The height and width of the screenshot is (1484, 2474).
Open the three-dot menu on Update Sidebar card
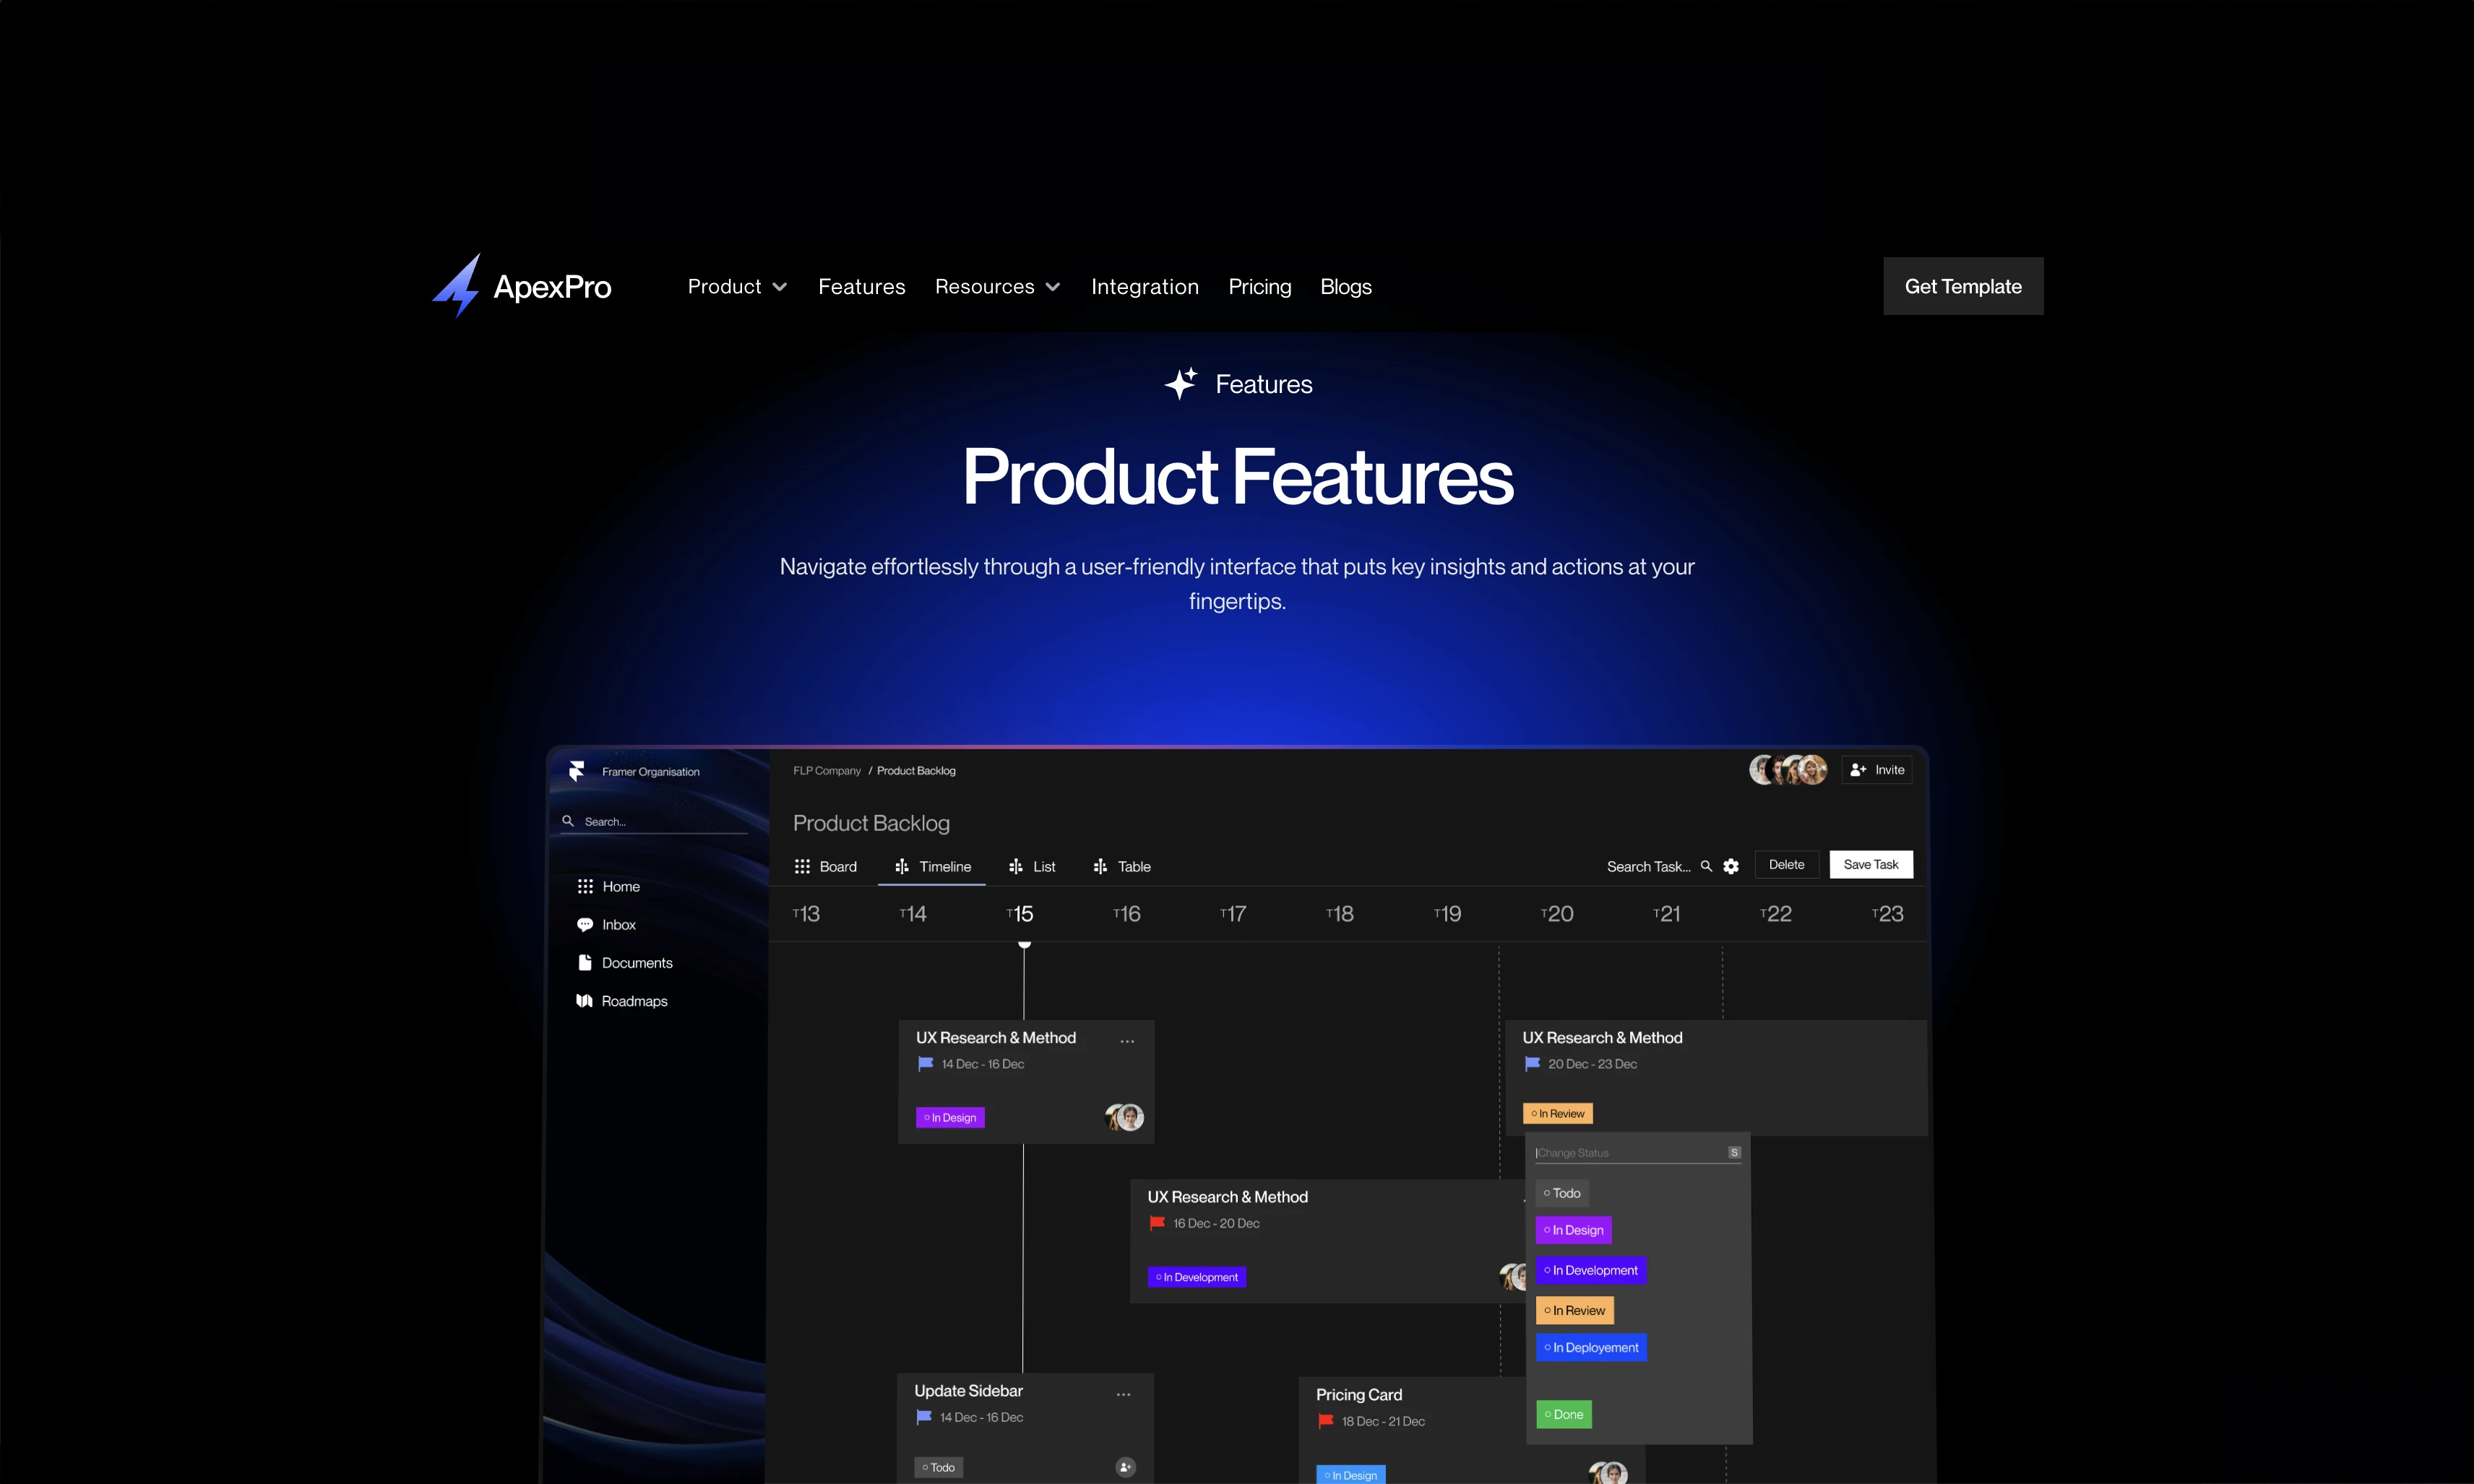[x=1124, y=1395]
